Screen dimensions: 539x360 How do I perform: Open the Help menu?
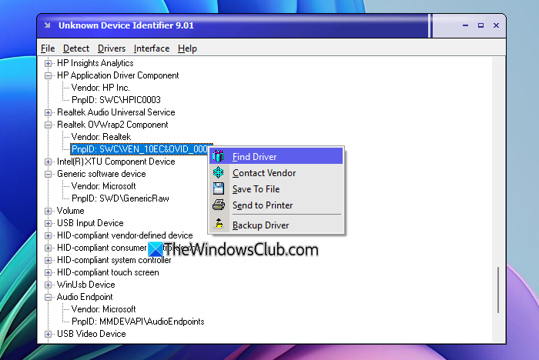187,48
